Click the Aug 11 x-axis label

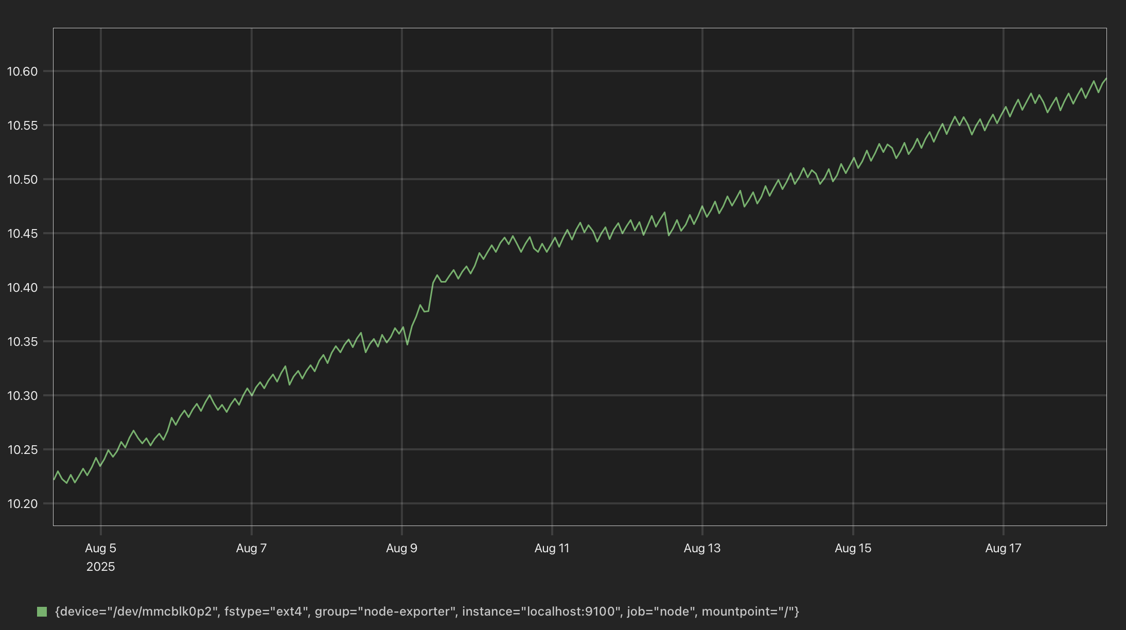pyautogui.click(x=552, y=548)
